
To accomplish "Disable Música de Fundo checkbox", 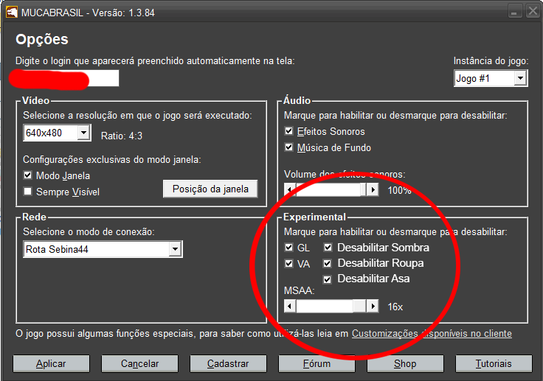I will coord(289,147).
